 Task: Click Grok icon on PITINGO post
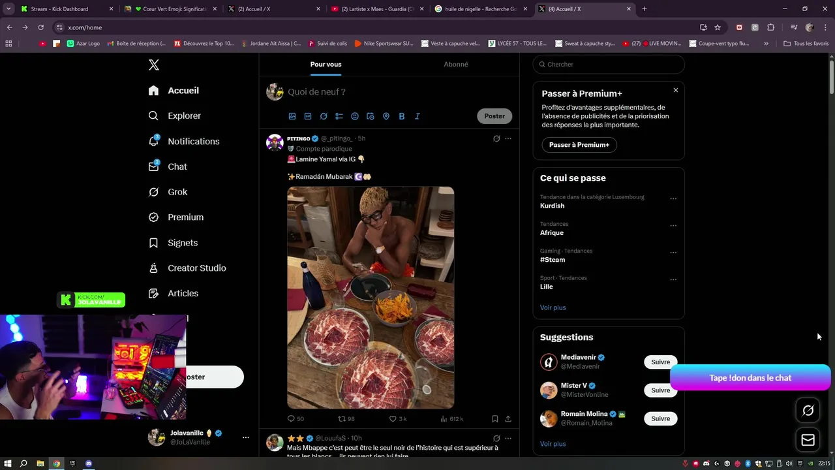coord(496,138)
